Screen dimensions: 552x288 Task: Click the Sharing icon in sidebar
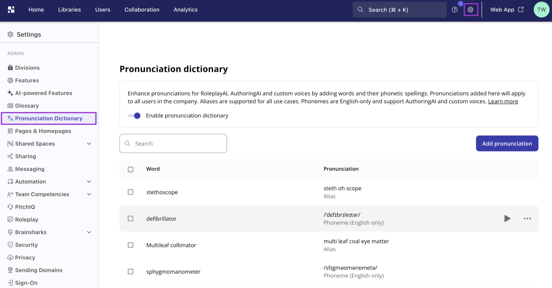10,156
